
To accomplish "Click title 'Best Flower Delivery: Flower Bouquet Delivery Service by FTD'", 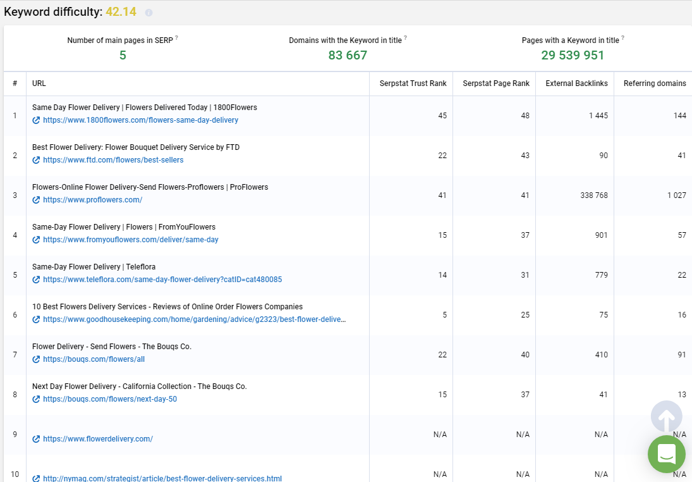I will [136, 147].
